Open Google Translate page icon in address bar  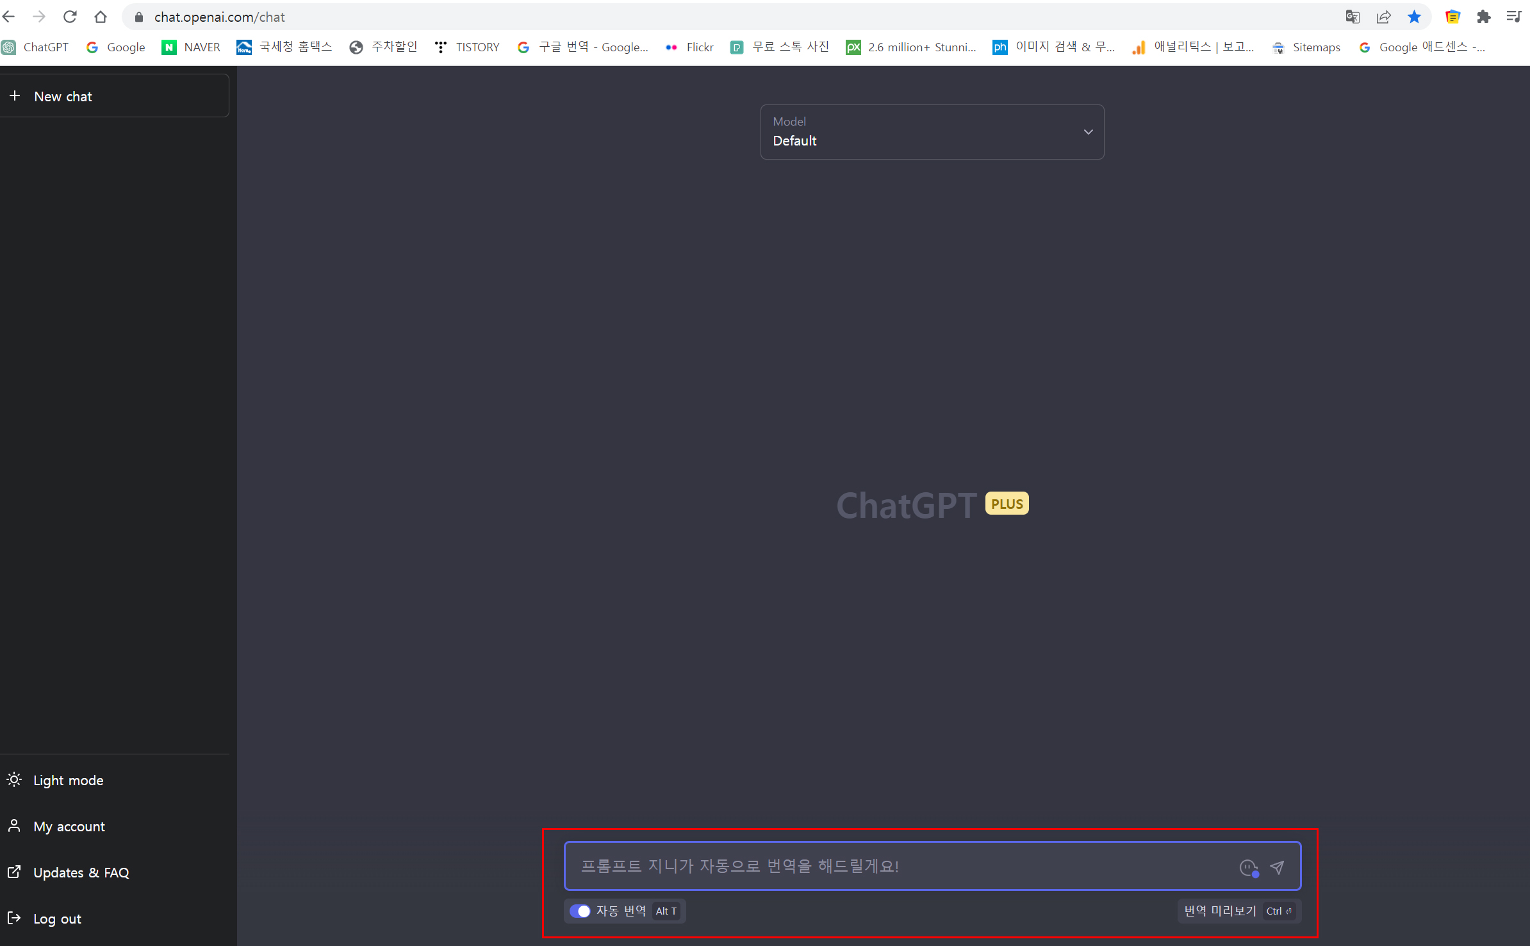click(1353, 17)
